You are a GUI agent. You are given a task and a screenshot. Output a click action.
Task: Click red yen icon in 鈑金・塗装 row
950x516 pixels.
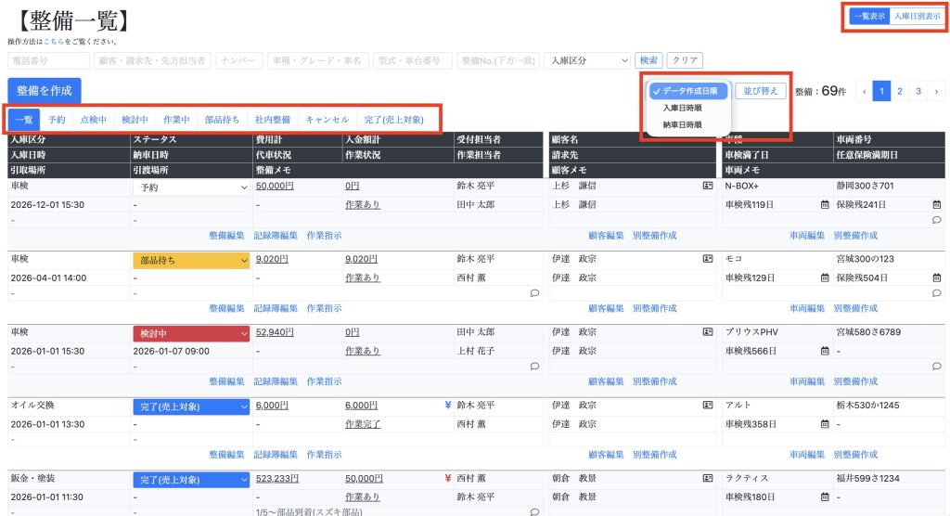pos(448,479)
